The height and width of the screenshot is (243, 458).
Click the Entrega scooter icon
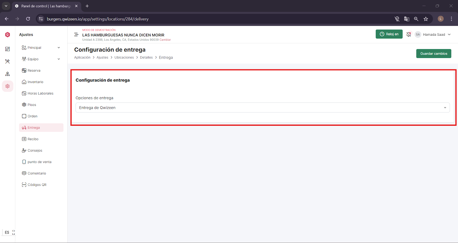click(x=24, y=128)
